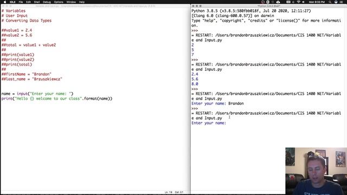Click the '##last_name' assignment line

coord(32,79)
